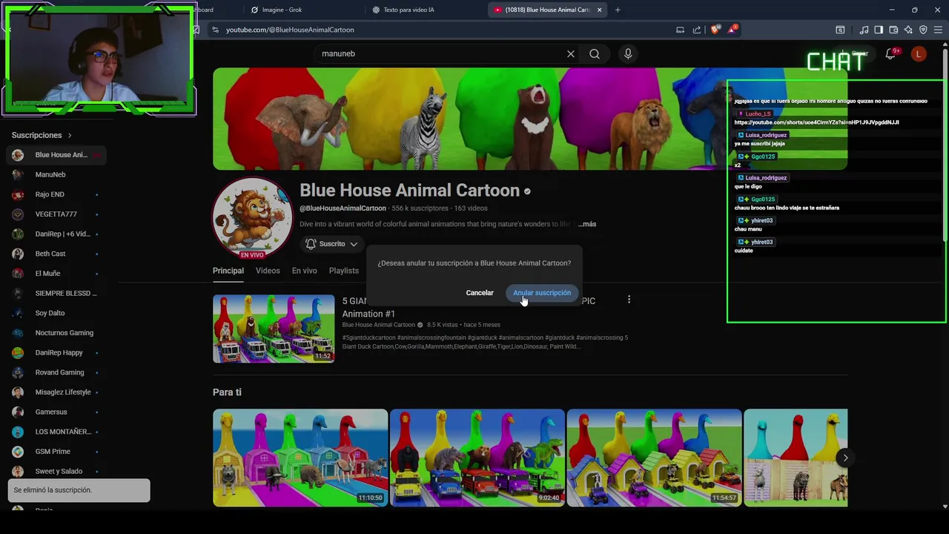Clear the search box with the X icon
The image size is (949, 534).
tap(571, 53)
